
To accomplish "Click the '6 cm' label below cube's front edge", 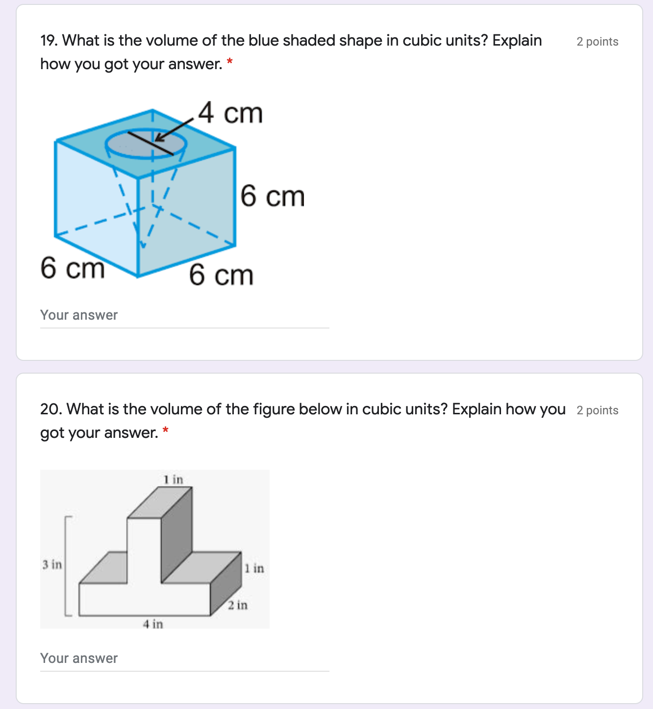I will click(221, 275).
